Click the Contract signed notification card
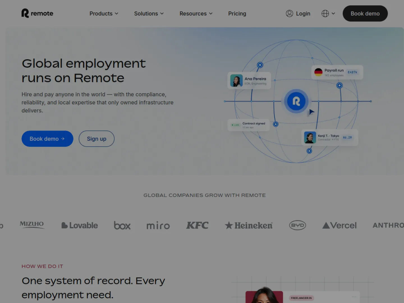 coord(248,125)
